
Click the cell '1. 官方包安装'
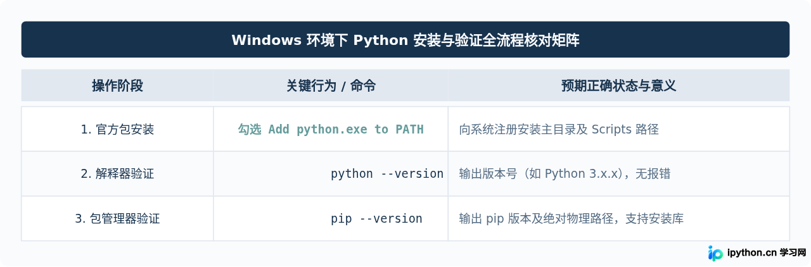click(x=117, y=129)
